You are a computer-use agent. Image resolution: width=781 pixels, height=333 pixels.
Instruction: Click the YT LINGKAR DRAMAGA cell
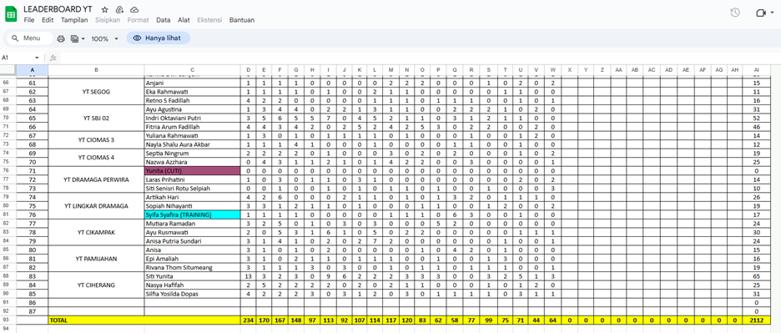(x=96, y=206)
